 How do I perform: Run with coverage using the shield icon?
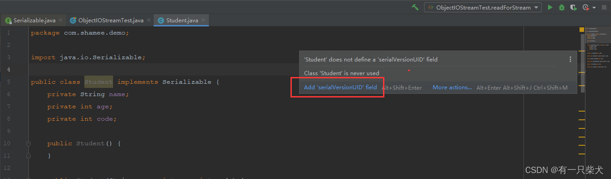click(574, 7)
